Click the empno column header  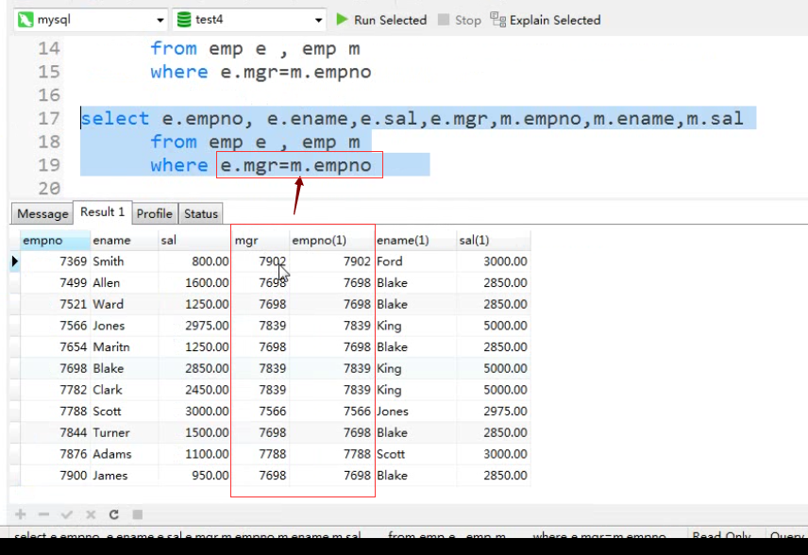click(x=55, y=240)
